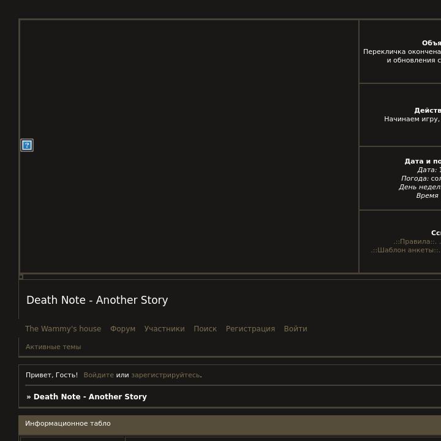
Task: Click the Привет, Гость! greeting text
Action: (51, 375)
